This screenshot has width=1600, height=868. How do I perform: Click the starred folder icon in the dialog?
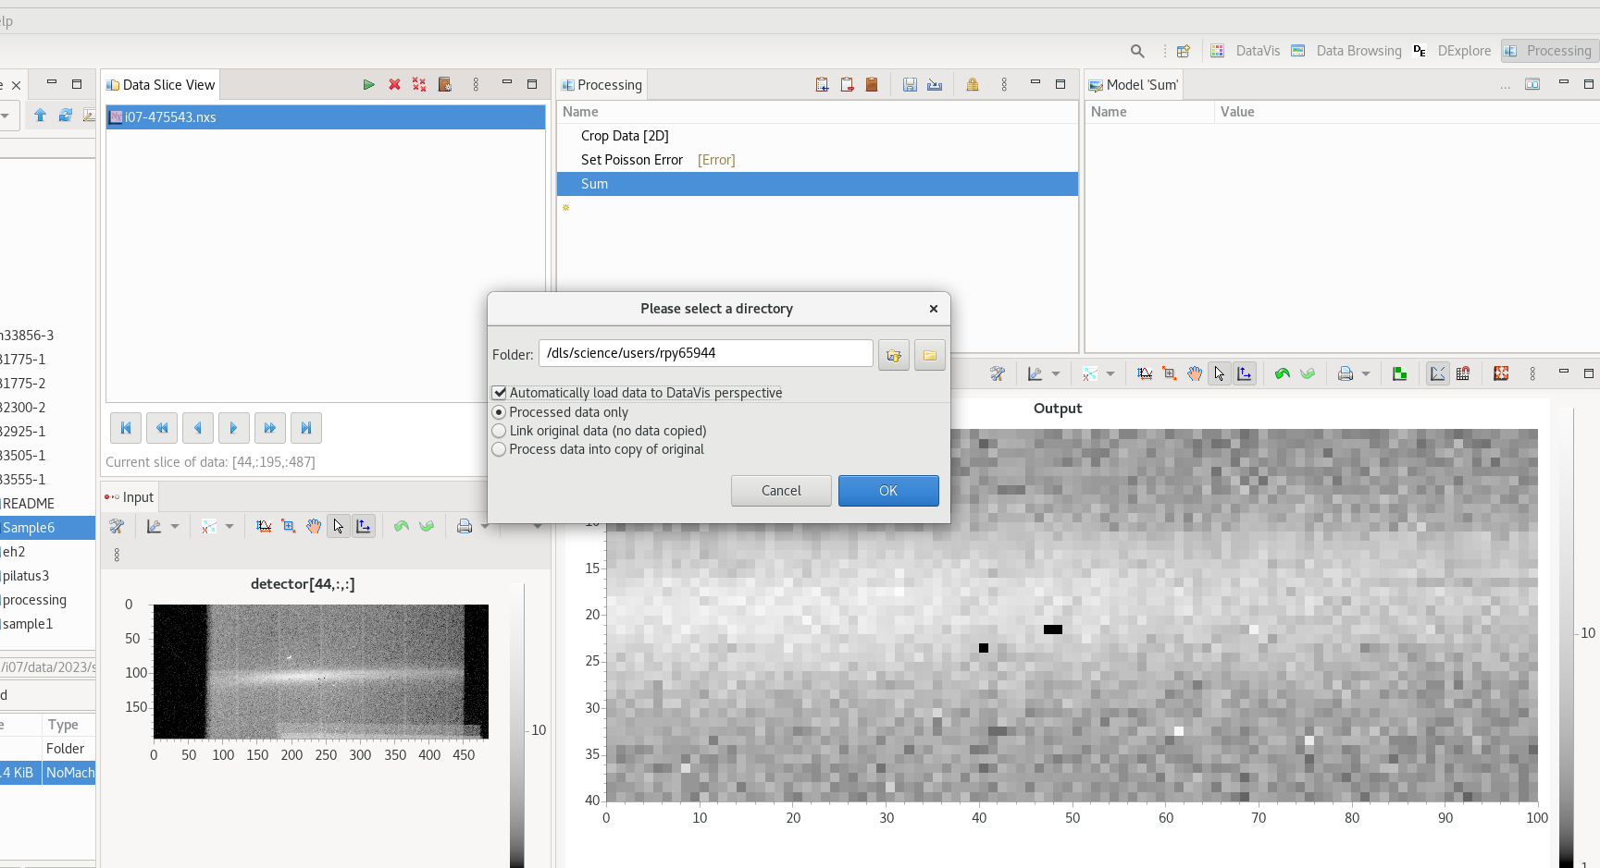click(x=894, y=355)
